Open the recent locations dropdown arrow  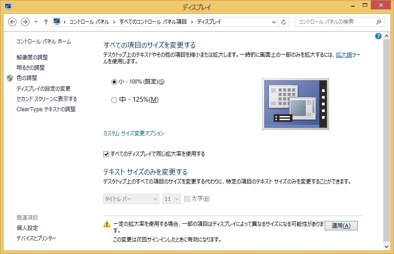(x=36, y=22)
